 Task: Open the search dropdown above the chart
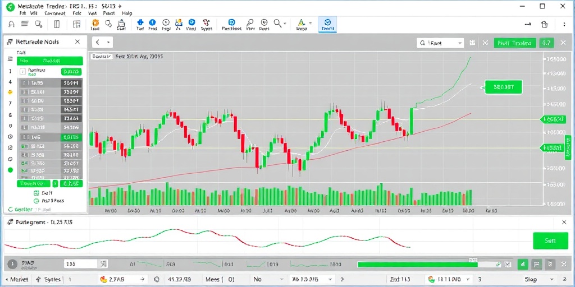click(x=460, y=43)
